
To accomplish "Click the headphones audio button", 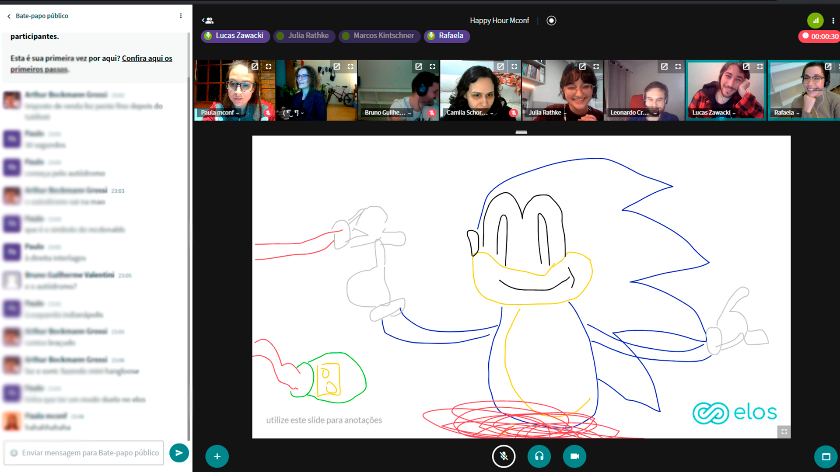I will point(539,456).
